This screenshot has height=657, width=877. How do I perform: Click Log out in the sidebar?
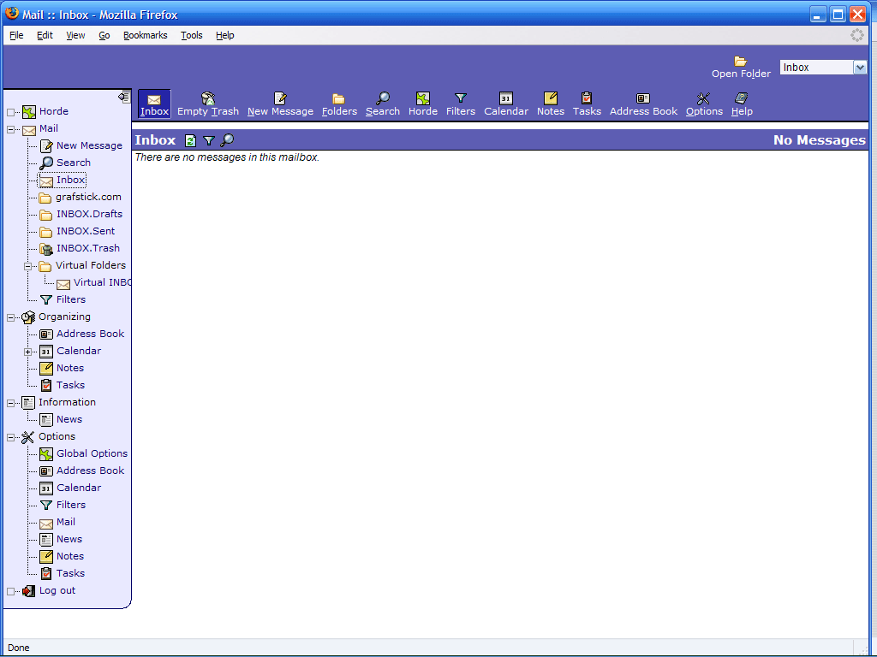click(x=57, y=590)
